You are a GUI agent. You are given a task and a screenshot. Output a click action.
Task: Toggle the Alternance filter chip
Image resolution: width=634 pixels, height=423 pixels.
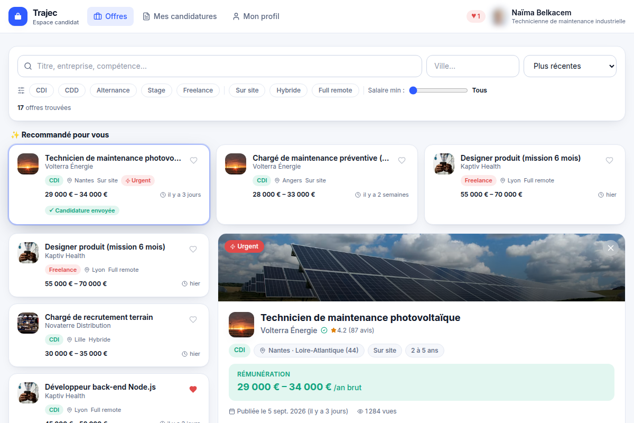113,90
